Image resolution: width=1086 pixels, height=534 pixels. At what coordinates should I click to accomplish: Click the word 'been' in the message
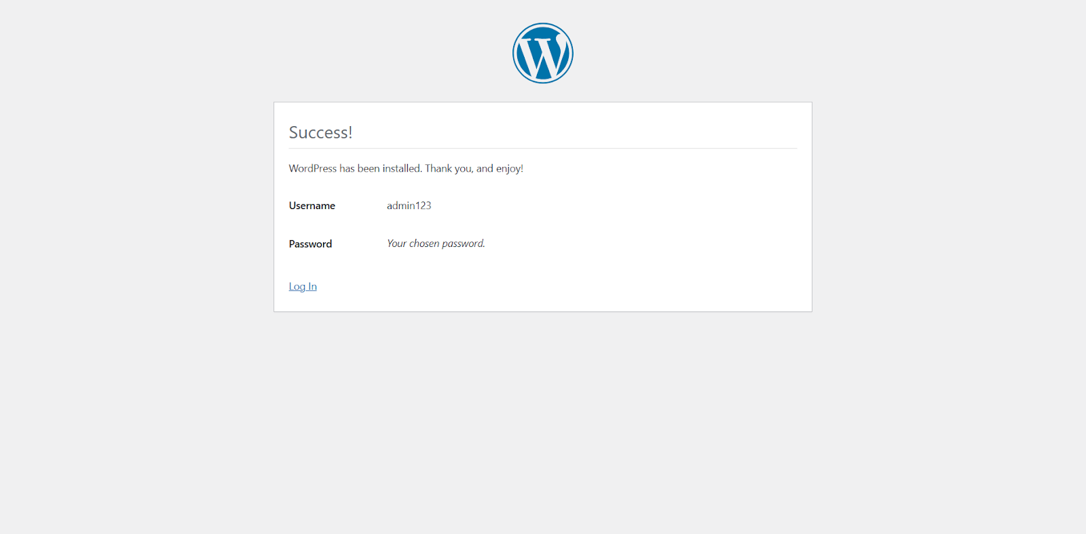pyautogui.click(x=369, y=168)
